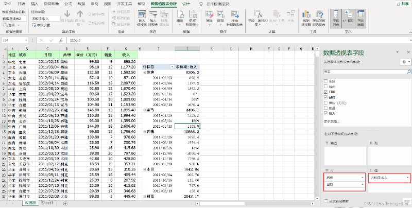Click the row labels (行标签) filter arrow
412x208 pixels.
click(173, 67)
